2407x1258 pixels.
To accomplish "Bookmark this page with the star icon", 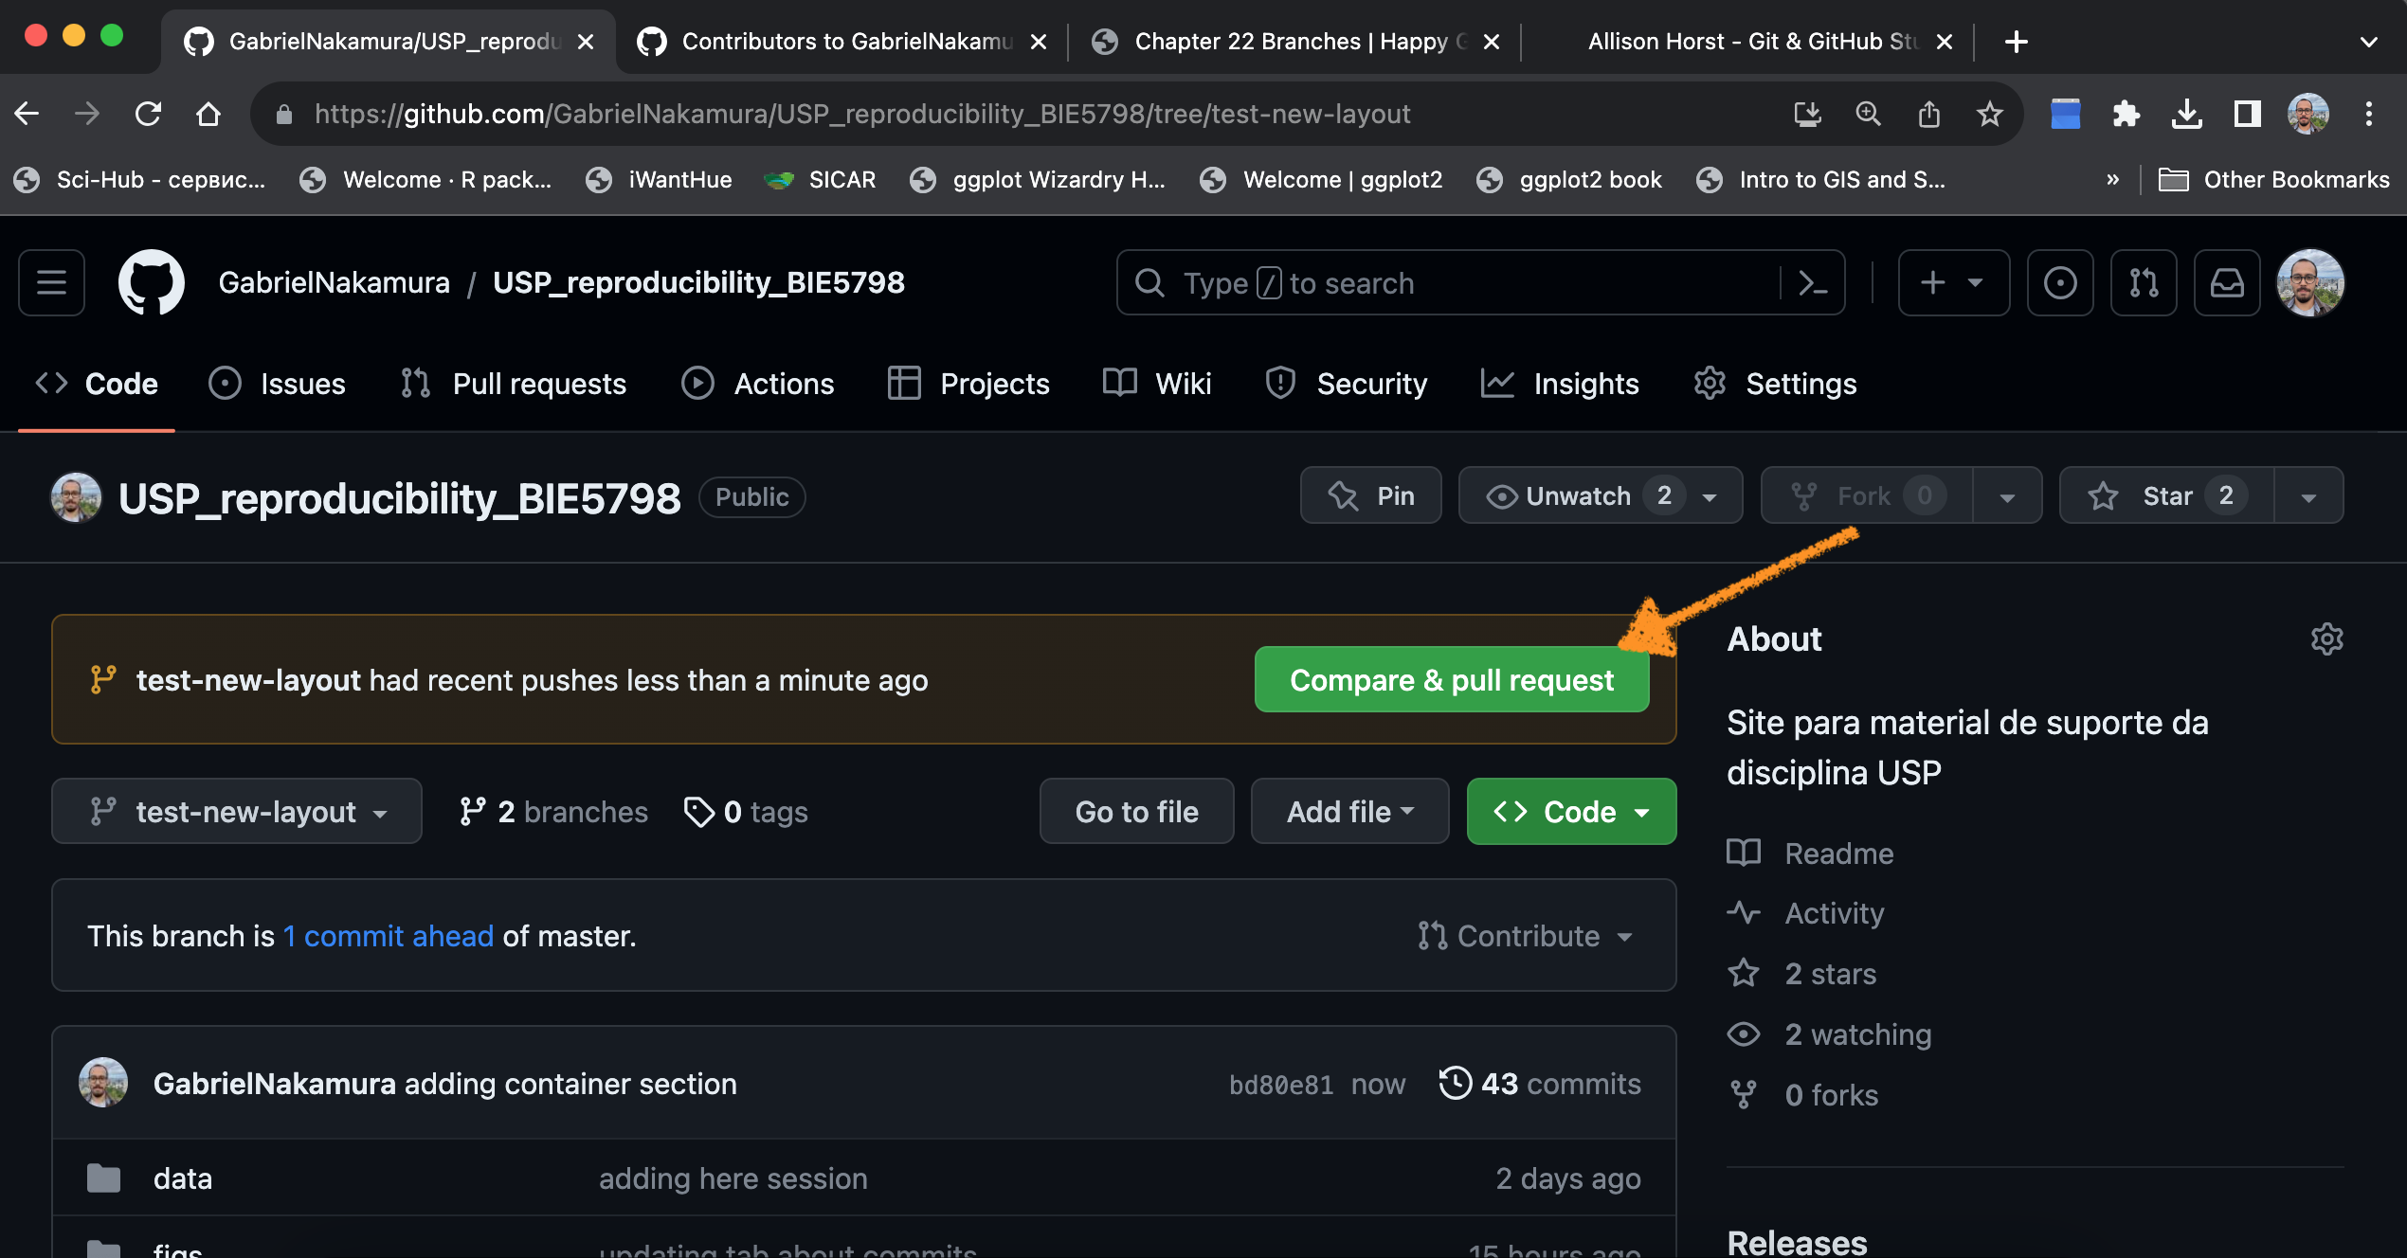I will pyautogui.click(x=1989, y=114).
